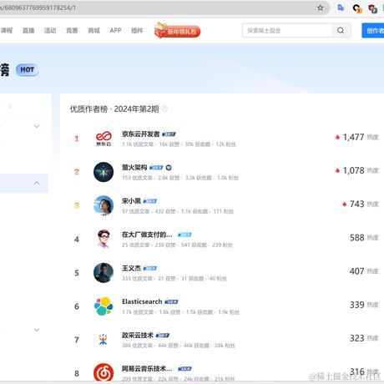Open the 商城 nav item
The image size is (384, 384).
pos(93,30)
